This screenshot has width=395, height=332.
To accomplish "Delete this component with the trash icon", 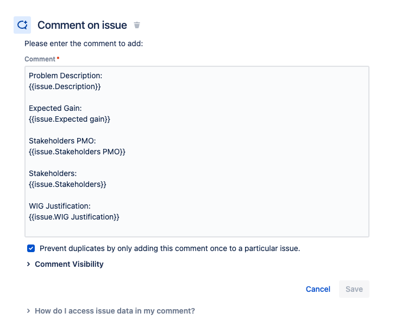I will [x=137, y=25].
